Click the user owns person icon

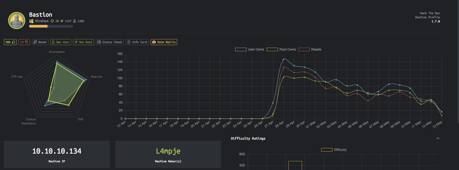pos(74,21)
